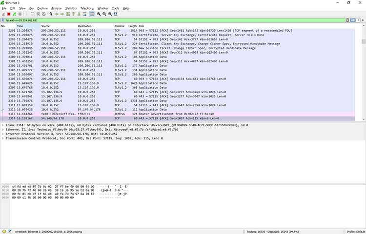
Task: Restart the current capture
Action: coord(15,14)
